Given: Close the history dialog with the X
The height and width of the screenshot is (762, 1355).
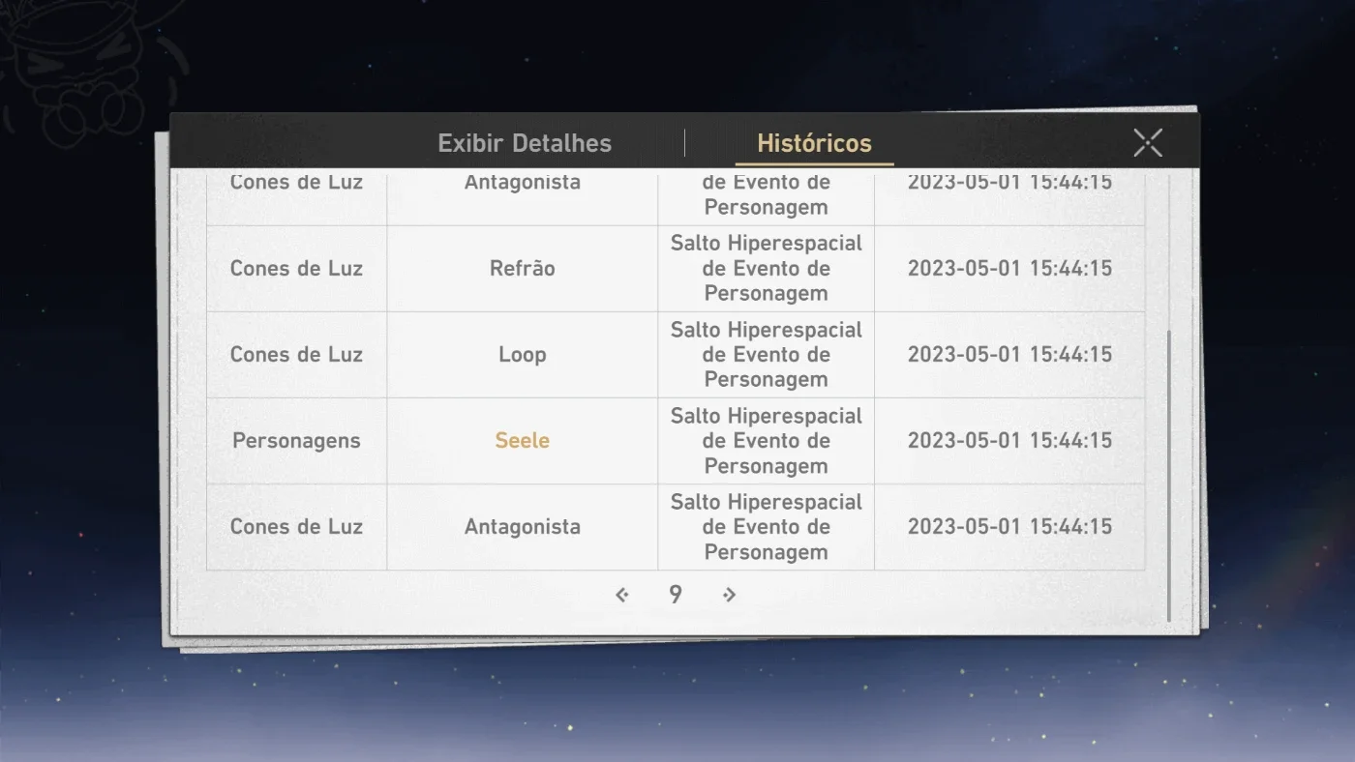Looking at the screenshot, I should (x=1148, y=143).
